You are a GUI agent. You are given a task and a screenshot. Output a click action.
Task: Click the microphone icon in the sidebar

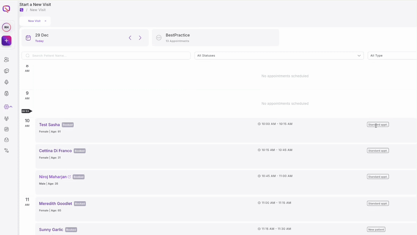(x=6, y=82)
